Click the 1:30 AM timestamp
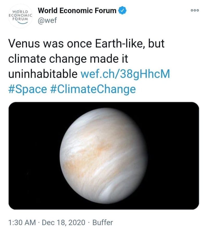The image size is (207, 235). pyautogui.click(x=22, y=222)
